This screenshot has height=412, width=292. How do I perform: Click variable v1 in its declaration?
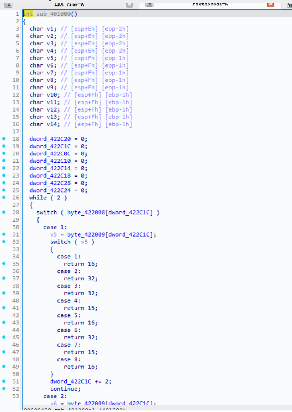point(50,29)
